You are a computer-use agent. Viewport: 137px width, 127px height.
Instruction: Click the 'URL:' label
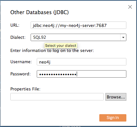pos(15,25)
